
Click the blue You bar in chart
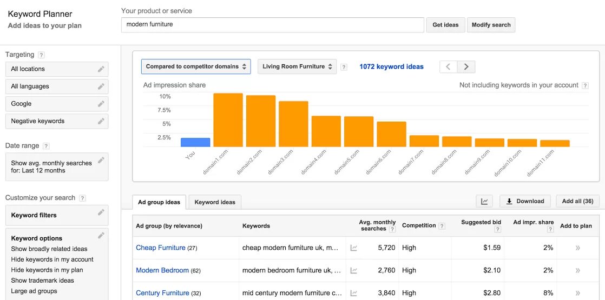click(x=195, y=142)
